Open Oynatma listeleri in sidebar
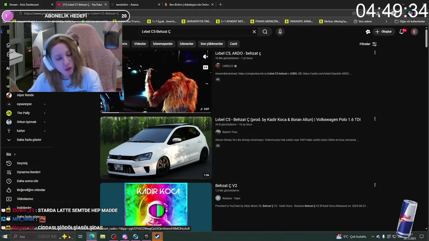Screen dimensions: 429x241 [x=28, y=172]
